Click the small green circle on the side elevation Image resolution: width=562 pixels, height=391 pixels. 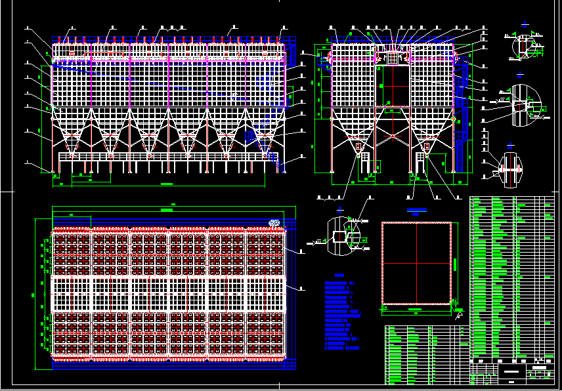click(454, 119)
